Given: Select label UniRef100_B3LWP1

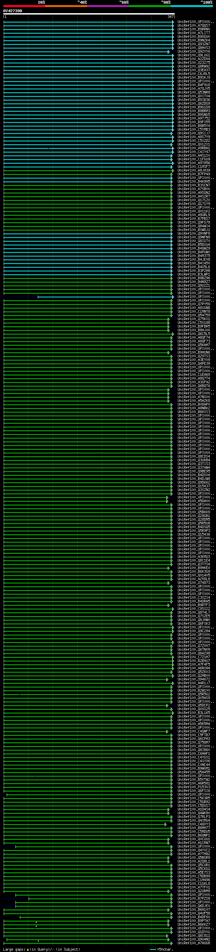Looking at the screenshot, I should (x=194, y=274).
